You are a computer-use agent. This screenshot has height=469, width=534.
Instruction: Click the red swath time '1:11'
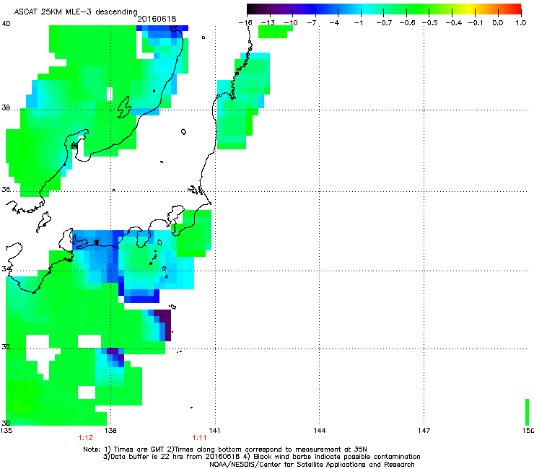click(199, 438)
